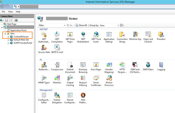This screenshot has height=113, width=175.
Task: Open Compression feature
Action: (57, 67)
